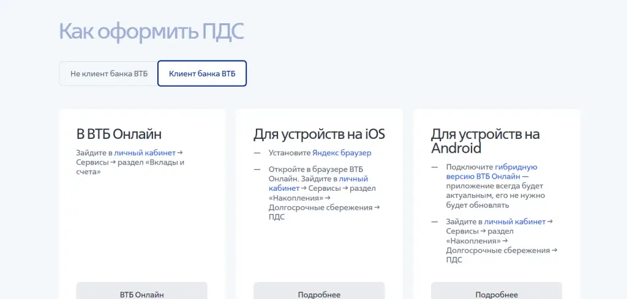Click "Для устройств на Android" card title
627x299 pixels.
[x=485, y=141]
